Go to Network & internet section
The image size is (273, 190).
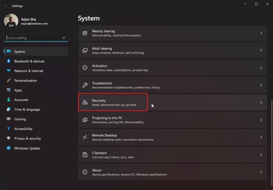36,71
